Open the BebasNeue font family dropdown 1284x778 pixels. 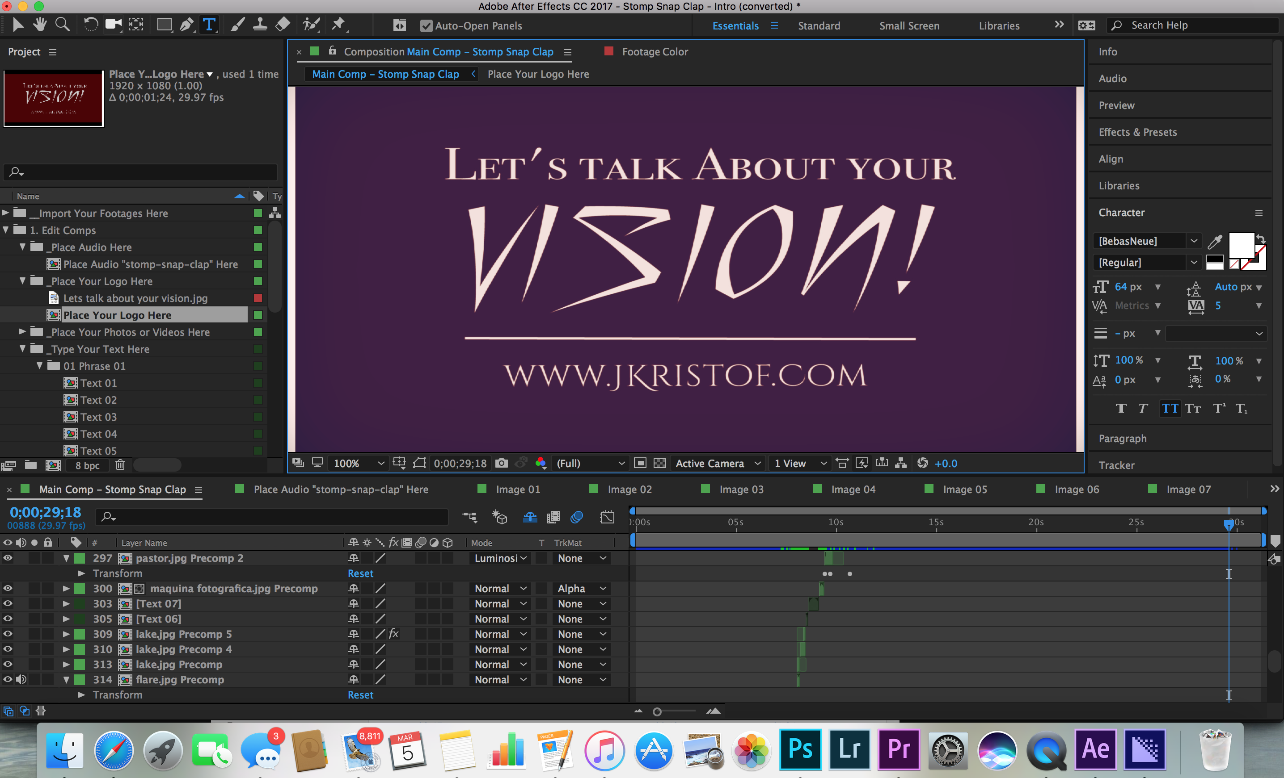click(1193, 241)
